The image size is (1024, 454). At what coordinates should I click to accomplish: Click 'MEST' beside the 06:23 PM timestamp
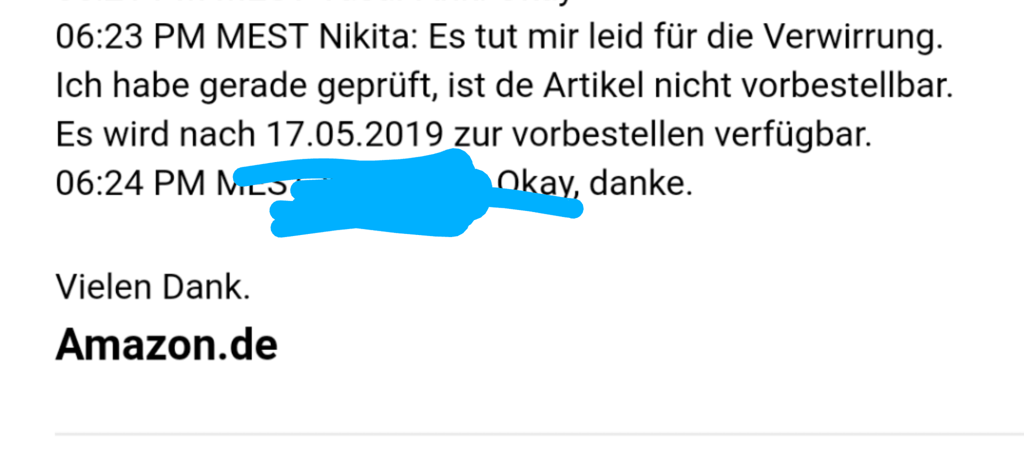coord(261,36)
